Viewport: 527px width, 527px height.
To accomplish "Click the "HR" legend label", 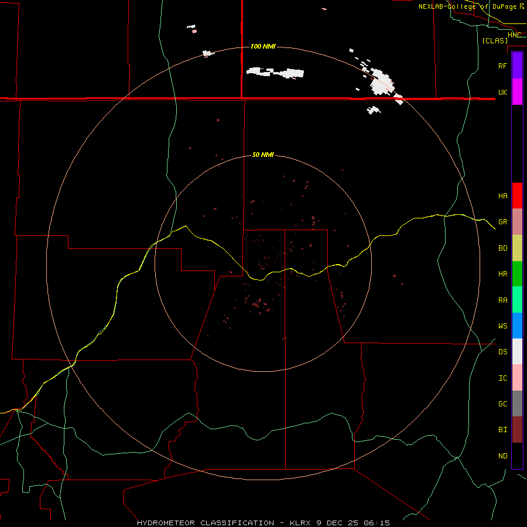I will [x=502, y=274].
